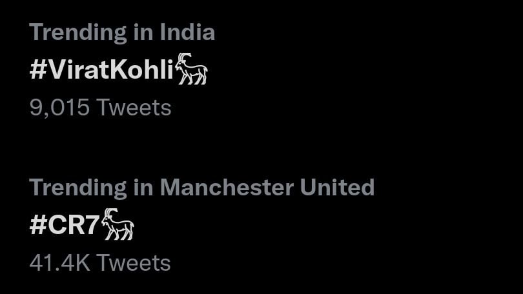Click the "Trending in Manchester United" label
Viewport: 523px width, 294px height.
pos(201,188)
